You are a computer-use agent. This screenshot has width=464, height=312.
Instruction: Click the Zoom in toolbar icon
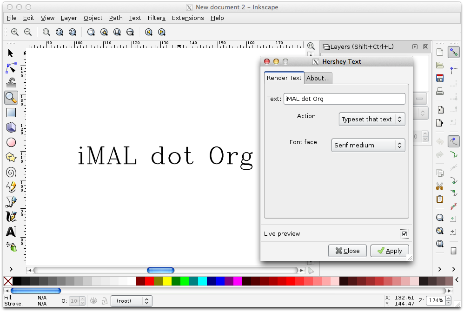pos(14,32)
